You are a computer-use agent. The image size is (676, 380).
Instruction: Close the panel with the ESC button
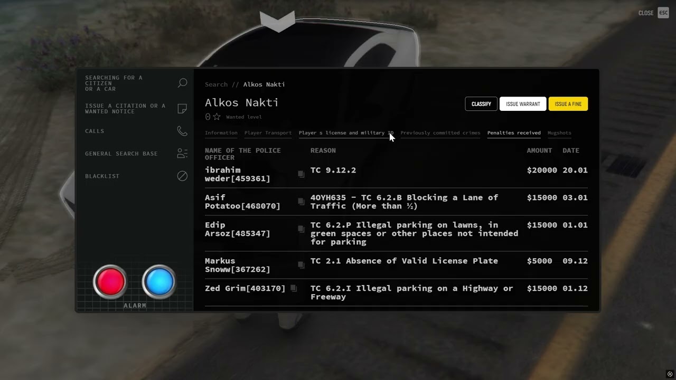click(x=663, y=13)
